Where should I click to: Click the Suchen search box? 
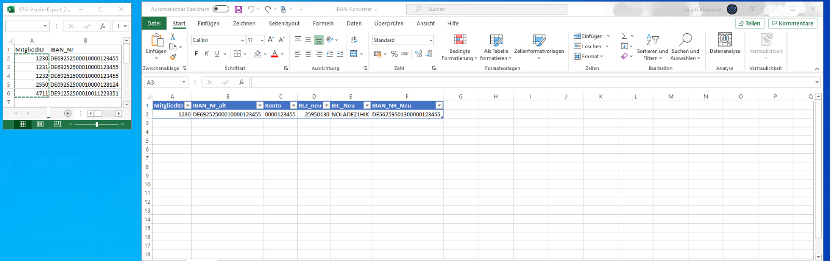click(487, 9)
